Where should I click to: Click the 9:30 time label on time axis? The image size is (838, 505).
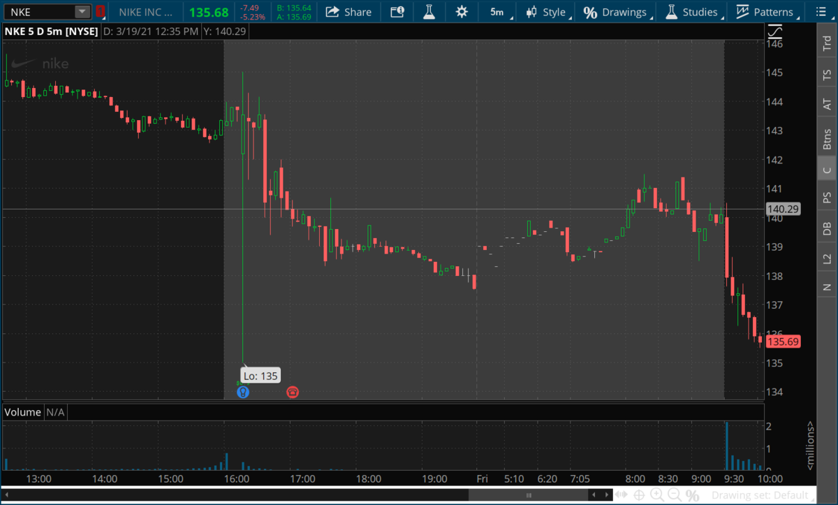733,479
